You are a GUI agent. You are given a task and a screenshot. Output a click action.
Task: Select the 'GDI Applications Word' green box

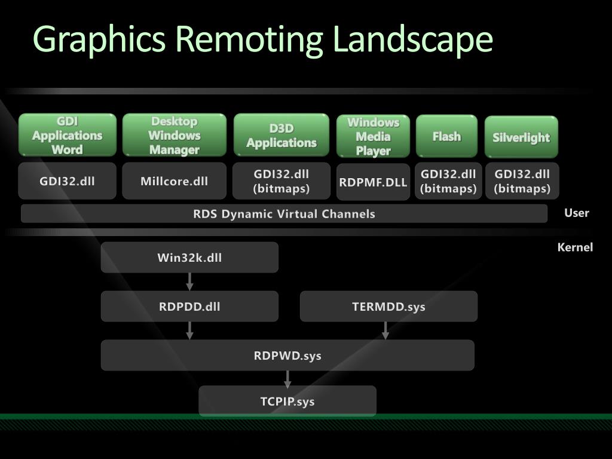[x=67, y=135]
